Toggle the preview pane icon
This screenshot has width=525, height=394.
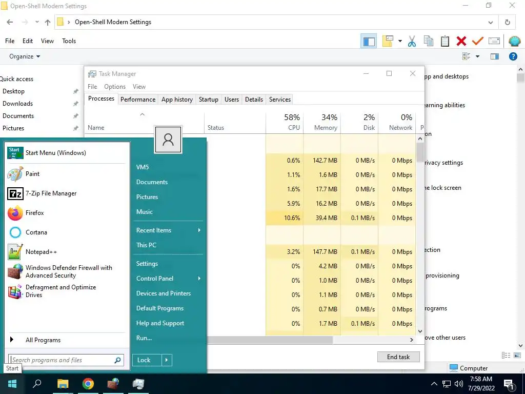[495, 56]
